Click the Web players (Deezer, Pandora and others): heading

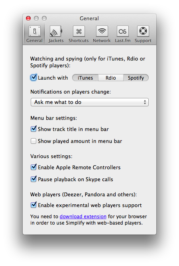[84, 194]
